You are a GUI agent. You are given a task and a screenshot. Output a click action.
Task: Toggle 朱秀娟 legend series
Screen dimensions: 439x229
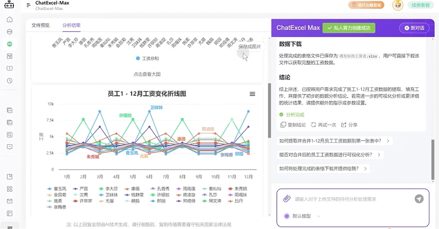click(237, 189)
